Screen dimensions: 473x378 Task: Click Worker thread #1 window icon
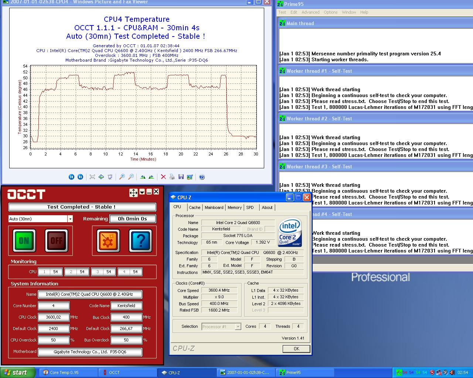pos(282,71)
